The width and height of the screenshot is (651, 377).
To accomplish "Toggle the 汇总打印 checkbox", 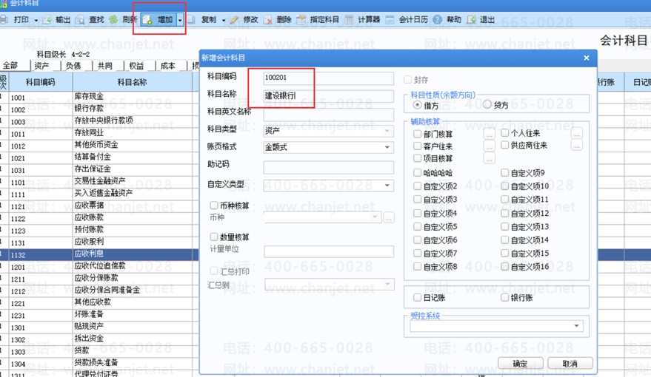I will [214, 271].
